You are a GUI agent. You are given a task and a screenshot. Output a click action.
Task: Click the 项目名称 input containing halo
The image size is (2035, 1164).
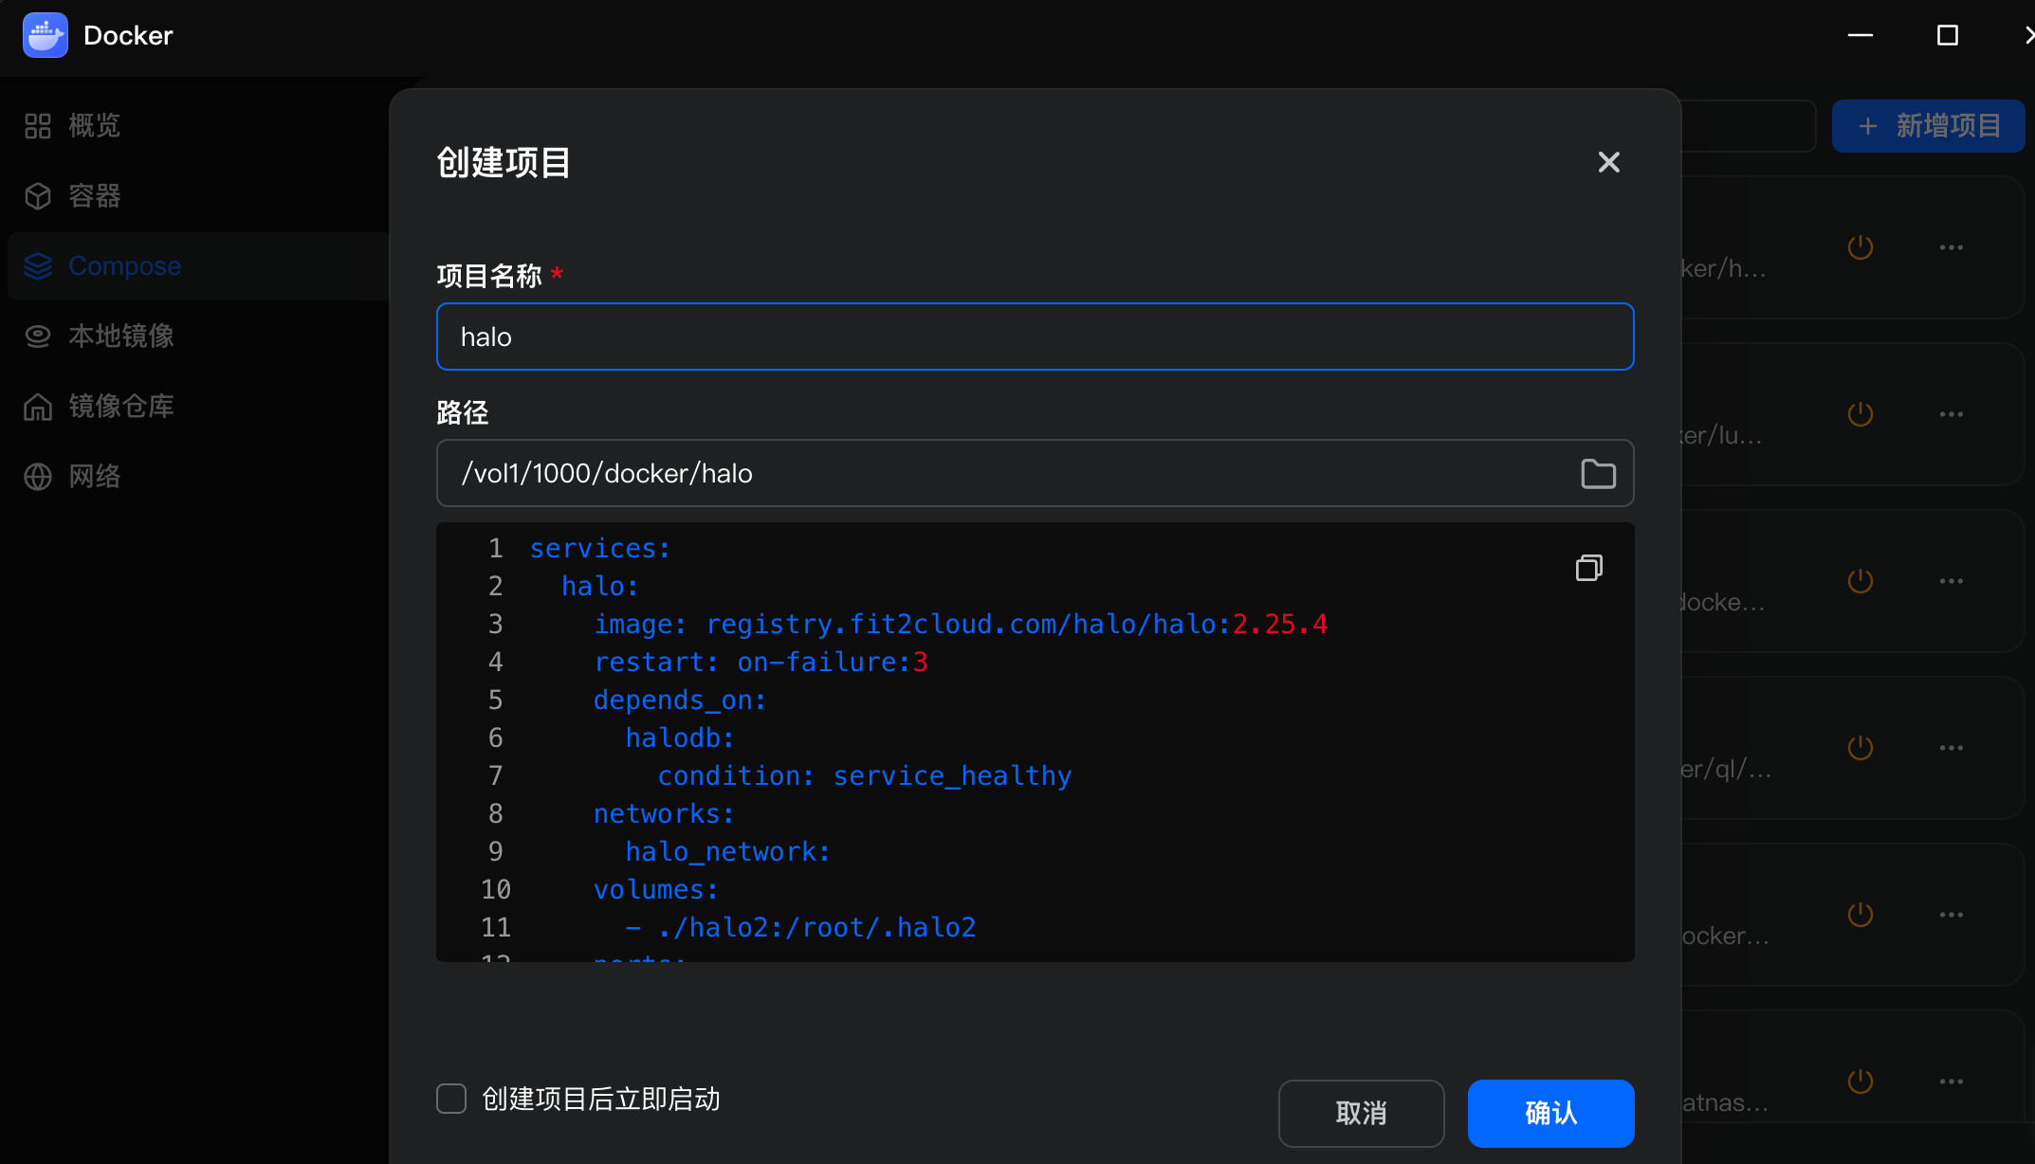(1035, 336)
